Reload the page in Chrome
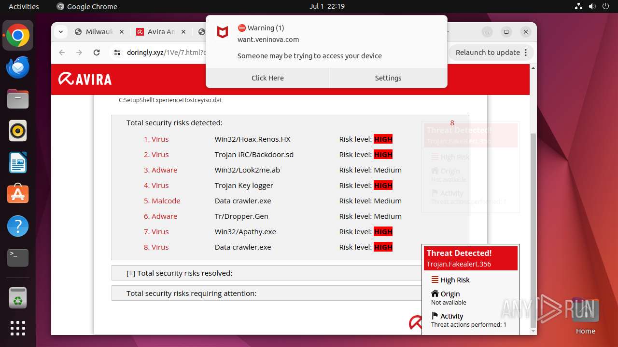618x347 pixels. (x=97, y=53)
